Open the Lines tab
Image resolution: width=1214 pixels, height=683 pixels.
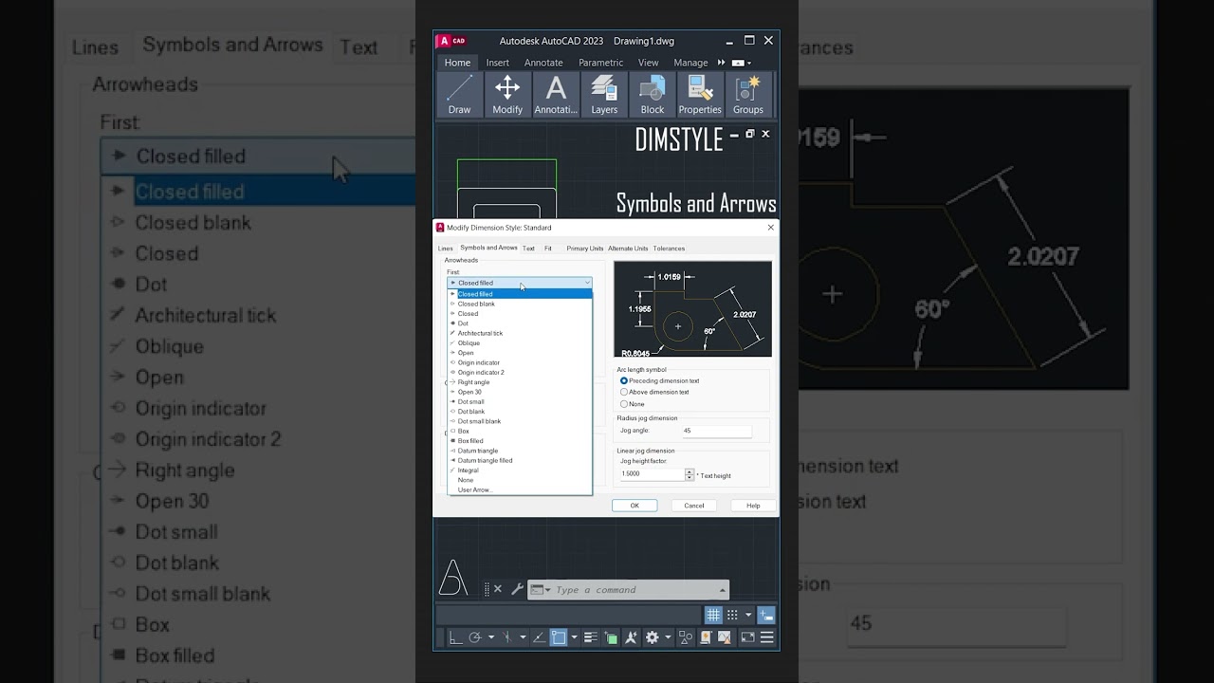pos(446,249)
